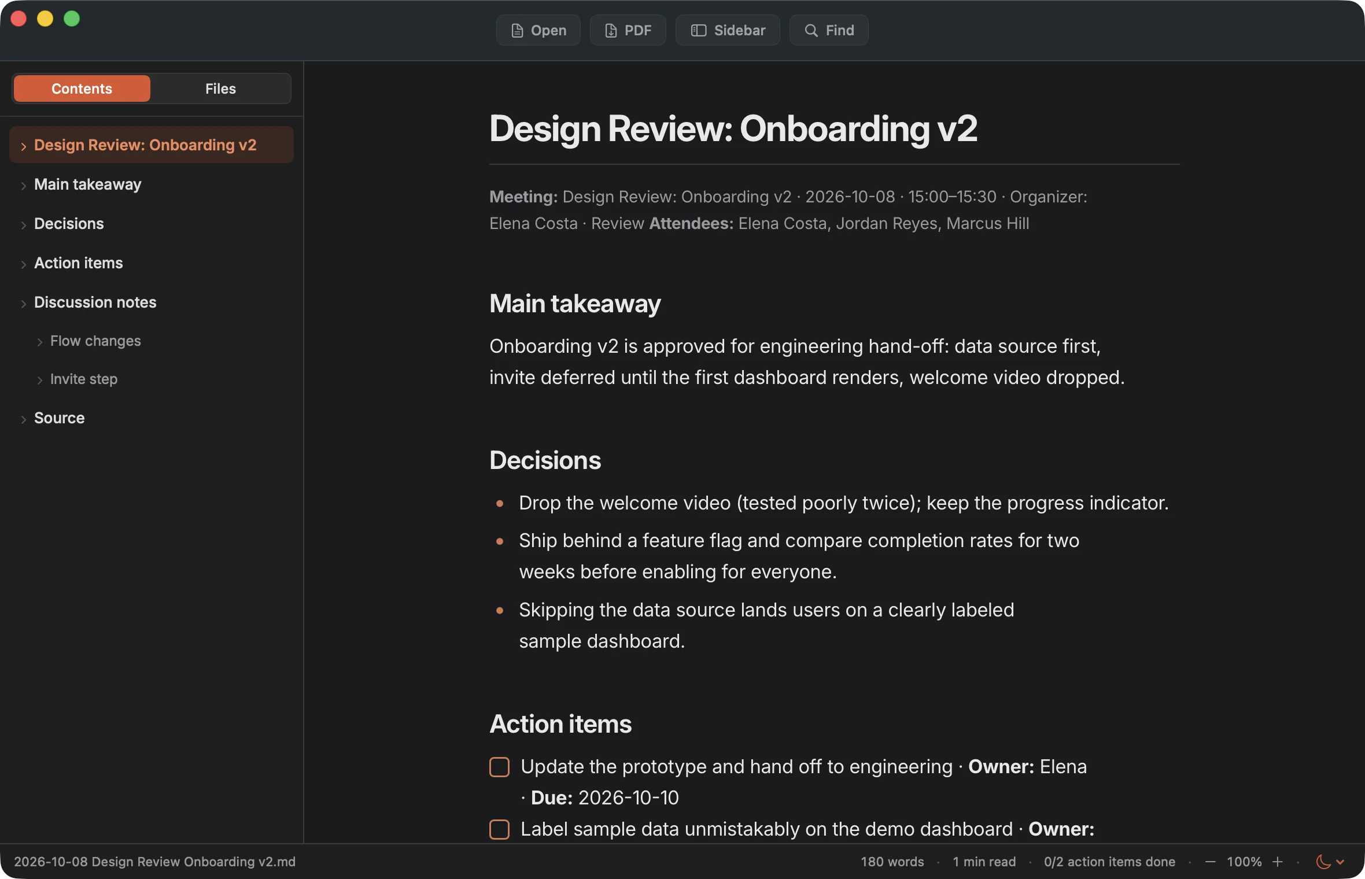Zoom out with the minus icon
Viewport: 1365px width, 879px height.
tap(1210, 862)
